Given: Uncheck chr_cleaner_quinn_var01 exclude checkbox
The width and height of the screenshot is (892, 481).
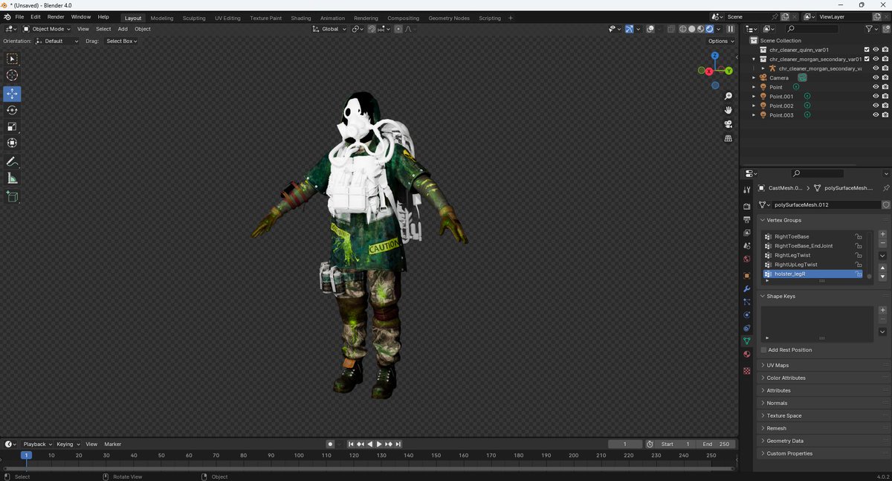Looking at the screenshot, I should [867, 50].
